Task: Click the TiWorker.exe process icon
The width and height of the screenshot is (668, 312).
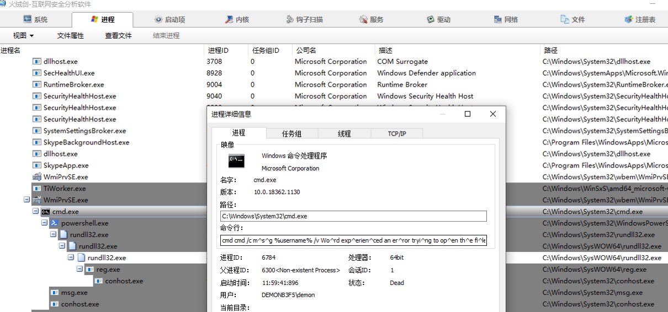Action: [37, 189]
